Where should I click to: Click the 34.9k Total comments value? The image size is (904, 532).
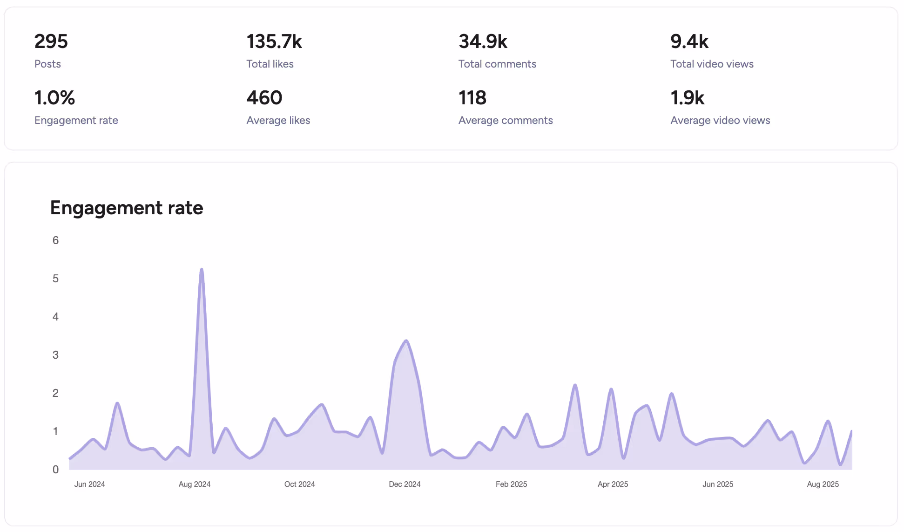(483, 42)
